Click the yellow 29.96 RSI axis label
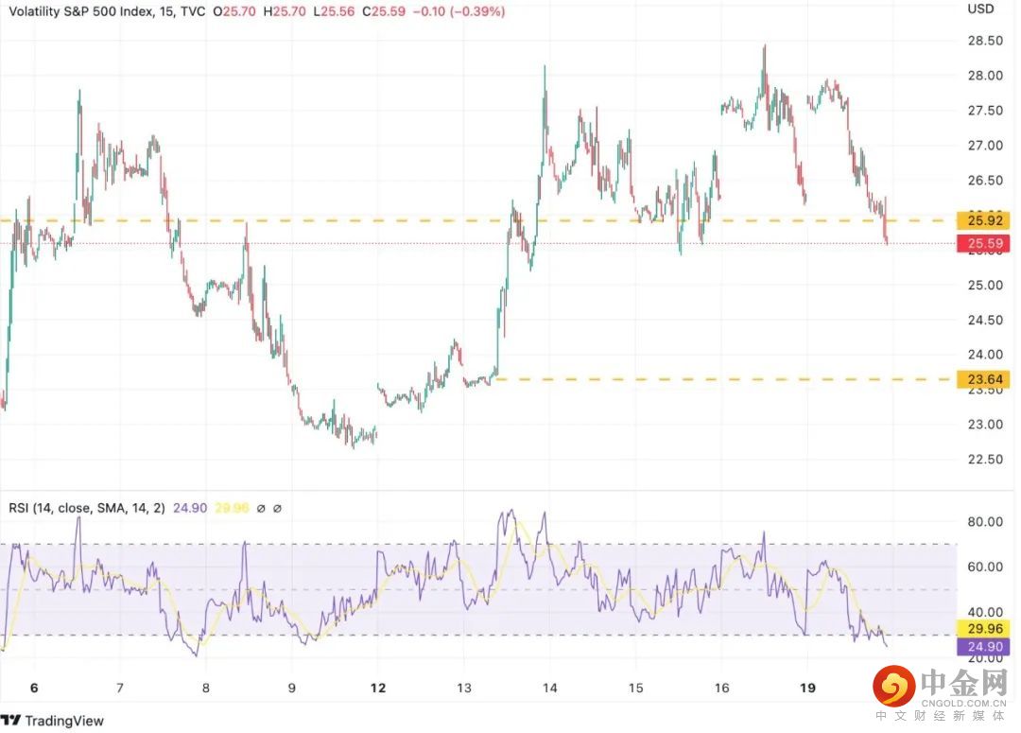1021x733 pixels. pos(984,629)
